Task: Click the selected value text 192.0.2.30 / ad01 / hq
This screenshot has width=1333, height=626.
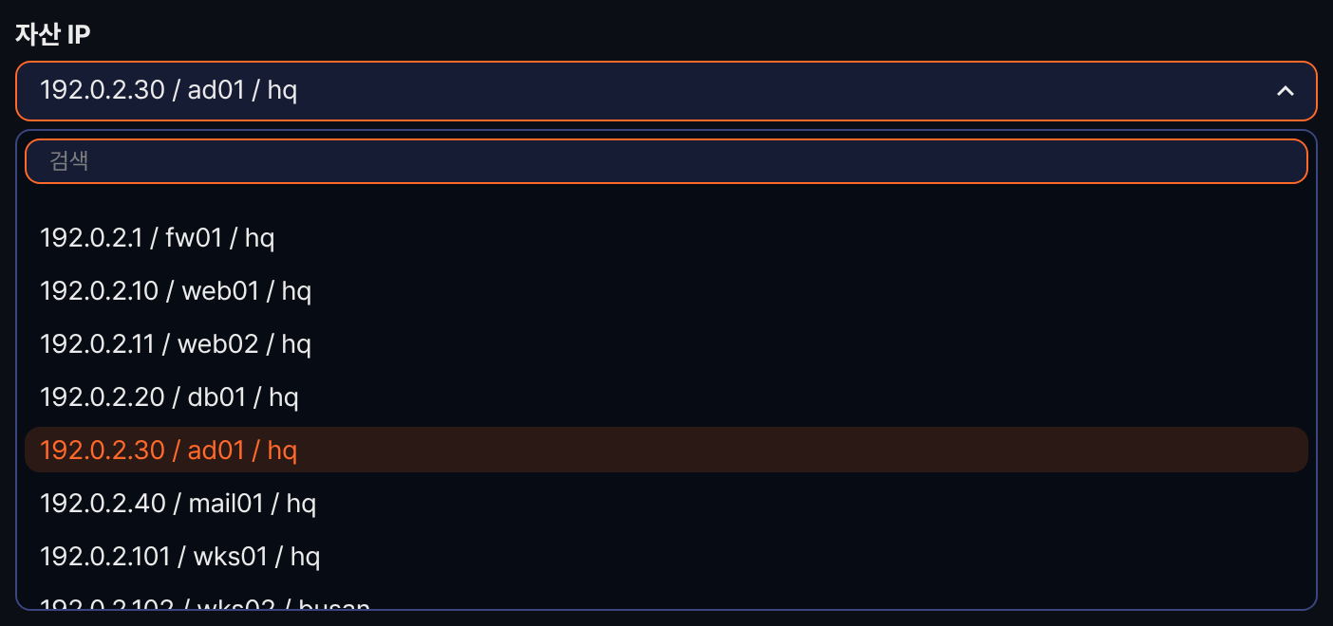Action: click(169, 91)
